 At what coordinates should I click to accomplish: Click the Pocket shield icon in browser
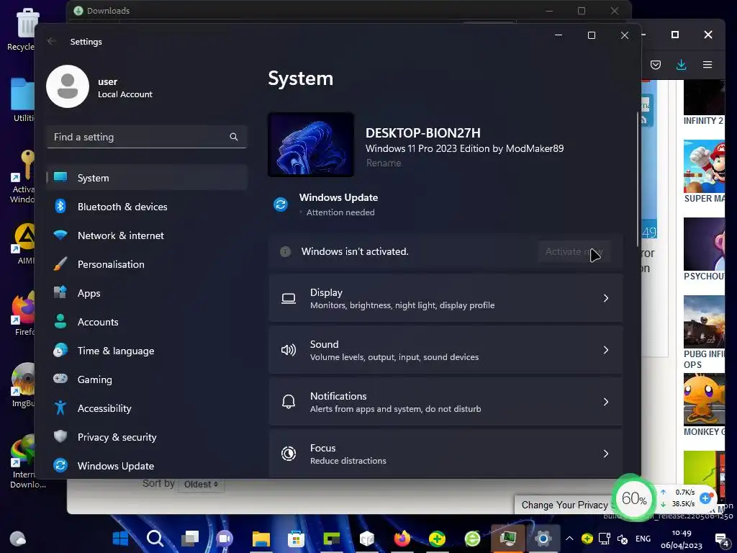tap(656, 64)
